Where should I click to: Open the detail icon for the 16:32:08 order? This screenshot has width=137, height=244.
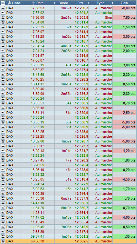tap(3, 141)
